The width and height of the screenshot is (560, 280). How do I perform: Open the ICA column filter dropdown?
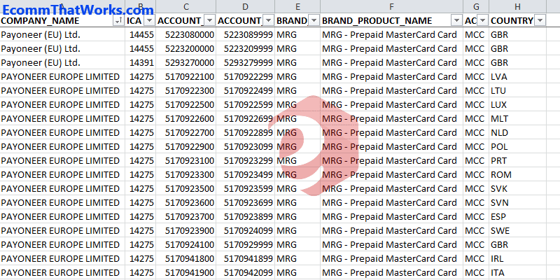pyautogui.click(x=149, y=21)
